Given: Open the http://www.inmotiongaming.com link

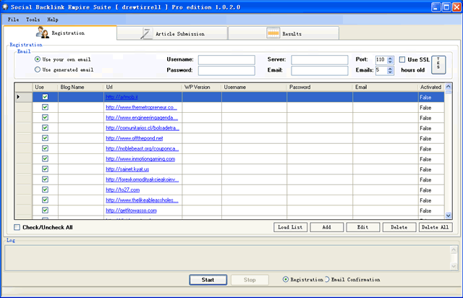Looking at the screenshot, I should point(140,159).
